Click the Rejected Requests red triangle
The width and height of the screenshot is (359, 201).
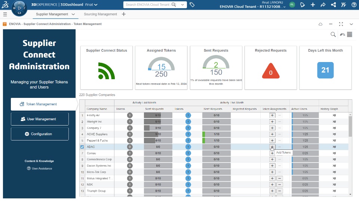(271, 71)
